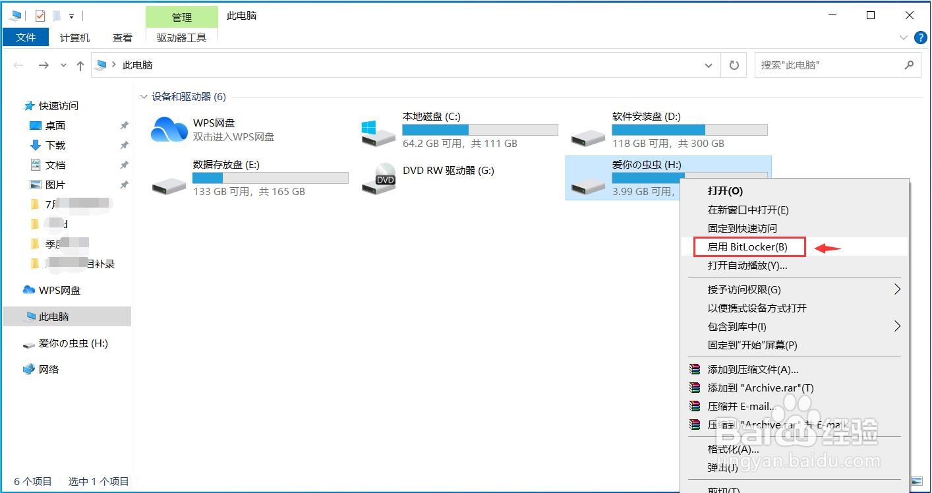This screenshot has height=493, width=932.
Task: Click the 6 个项目 status bar text
Action: [33, 481]
